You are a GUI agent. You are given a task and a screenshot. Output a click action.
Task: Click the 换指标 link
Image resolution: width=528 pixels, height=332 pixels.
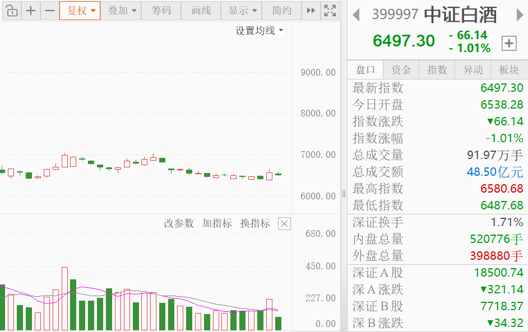click(x=255, y=223)
